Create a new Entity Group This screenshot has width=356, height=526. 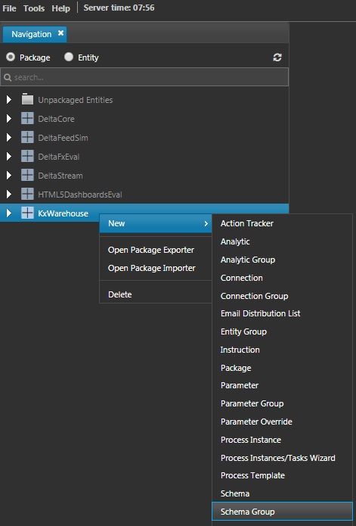point(283,331)
